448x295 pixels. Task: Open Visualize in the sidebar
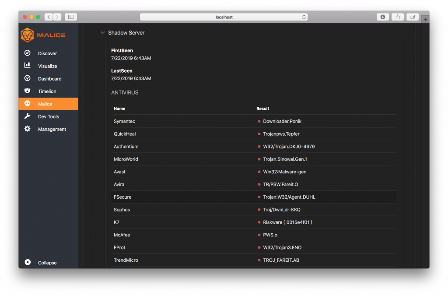pos(49,66)
